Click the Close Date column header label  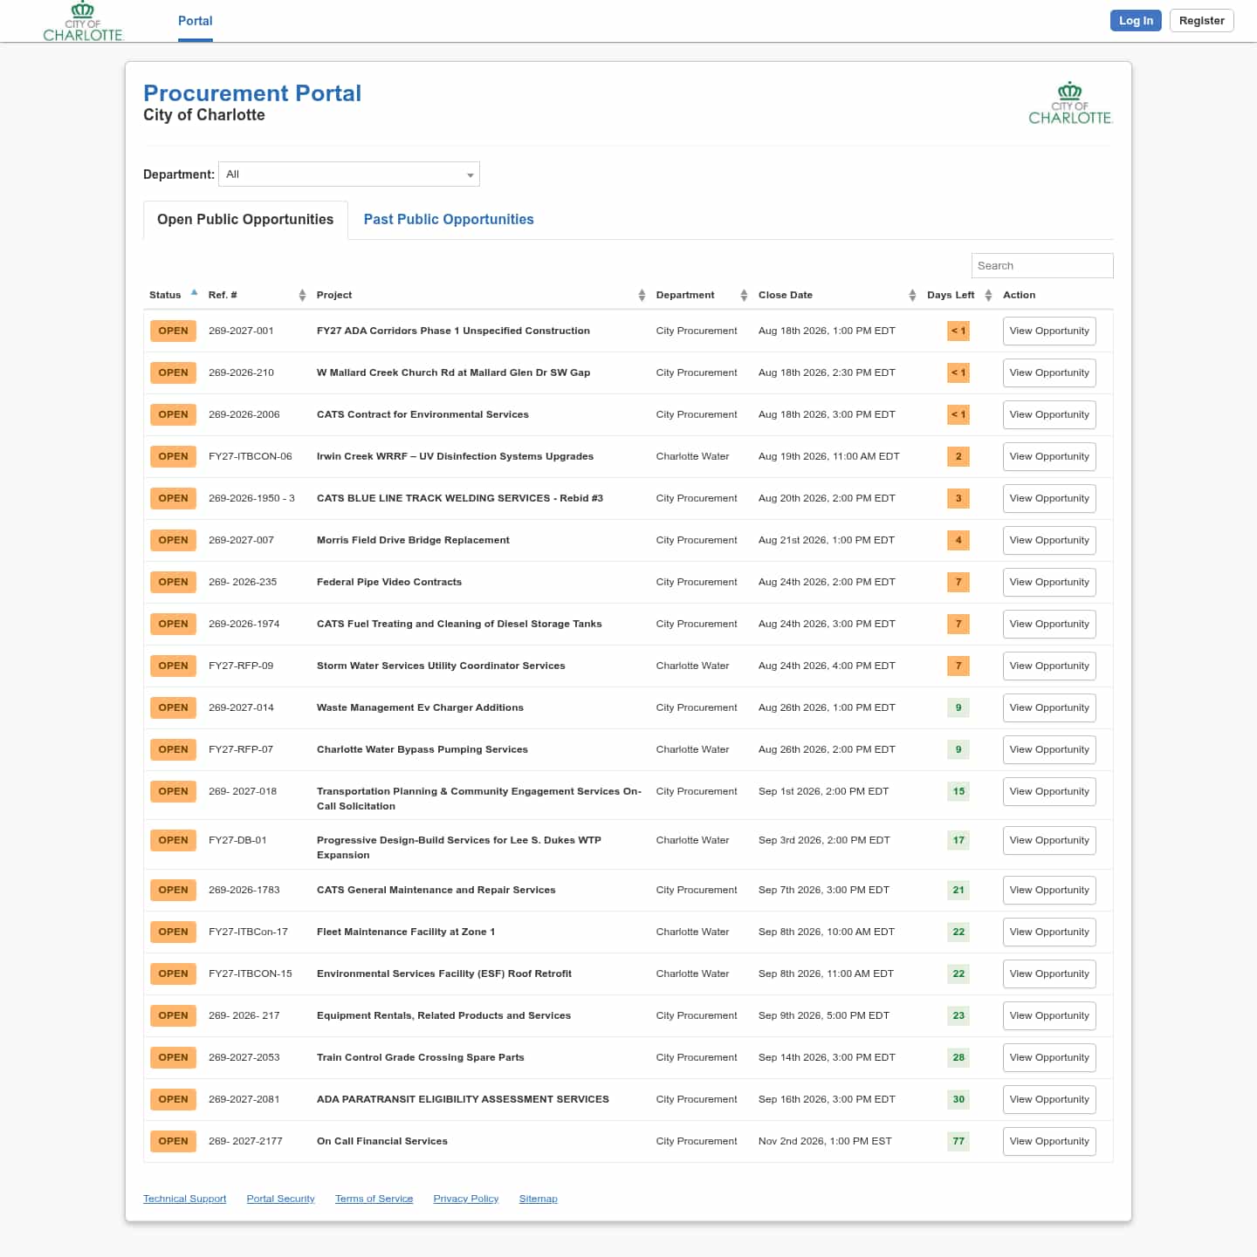[786, 295]
